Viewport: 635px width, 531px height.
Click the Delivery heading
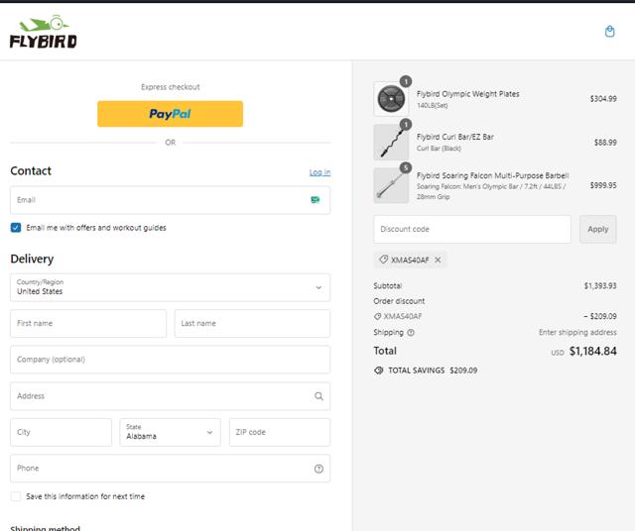(32, 259)
